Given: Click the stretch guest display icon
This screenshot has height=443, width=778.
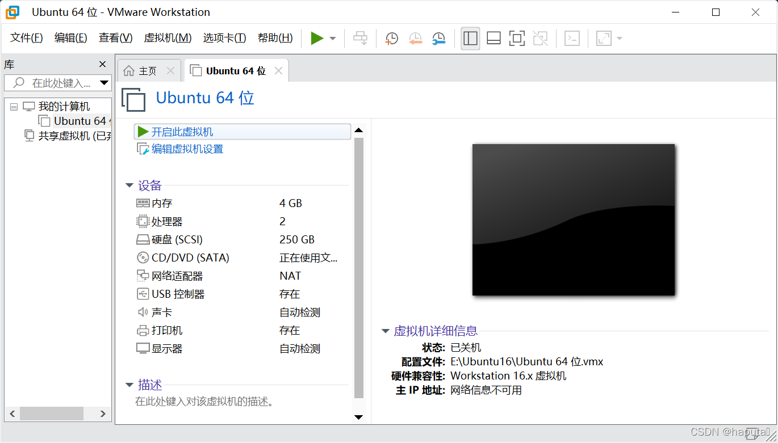Looking at the screenshot, I should tap(604, 39).
